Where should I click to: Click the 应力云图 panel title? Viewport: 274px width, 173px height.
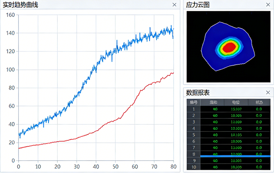click(x=197, y=5)
